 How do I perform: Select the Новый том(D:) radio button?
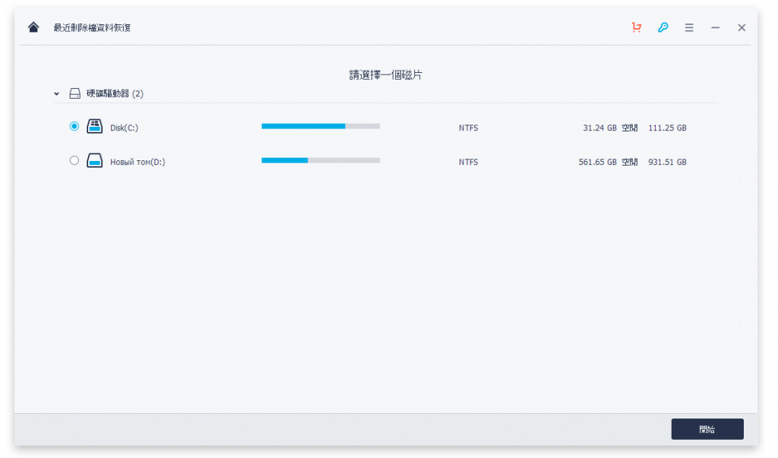[x=74, y=161]
